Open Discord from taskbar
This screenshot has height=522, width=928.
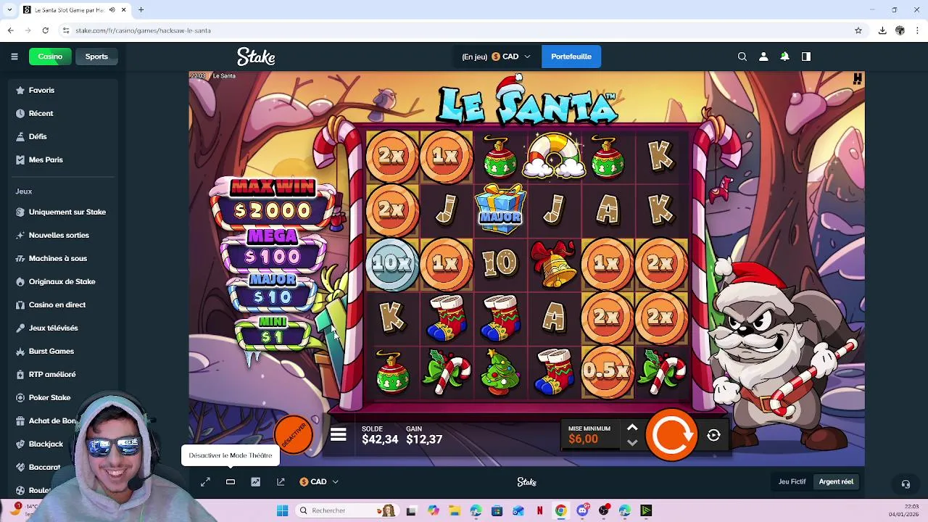(582, 510)
